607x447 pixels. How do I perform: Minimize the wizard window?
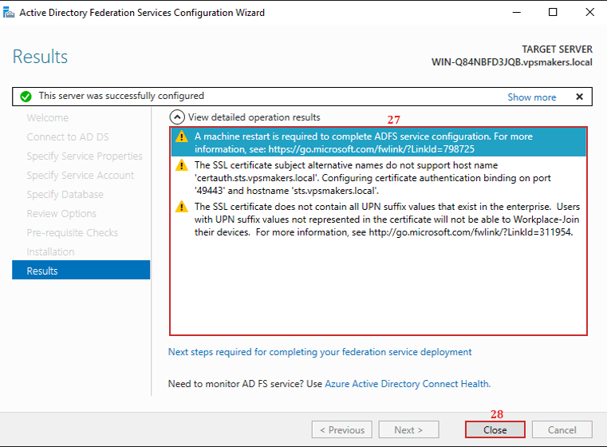coord(516,13)
